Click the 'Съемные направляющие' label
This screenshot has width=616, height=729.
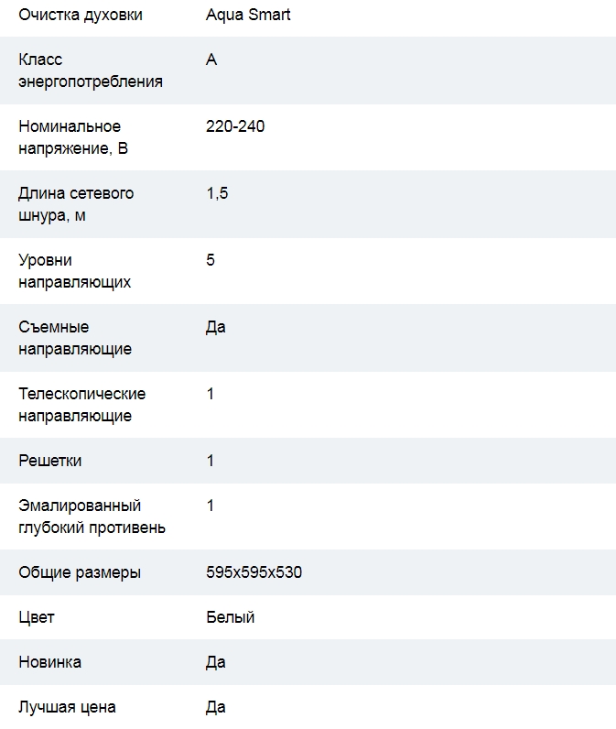(75, 338)
